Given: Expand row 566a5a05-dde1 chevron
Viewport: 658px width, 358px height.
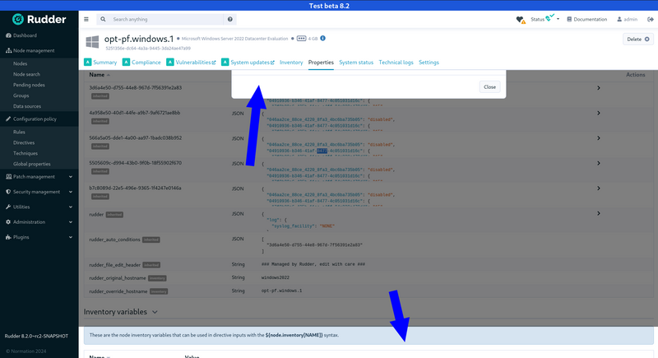Looking at the screenshot, I should pos(599,138).
